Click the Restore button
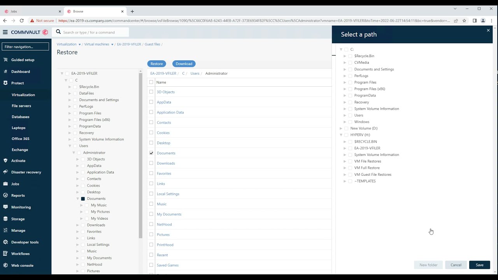Viewport: 498px width, 280px height. 157,64
